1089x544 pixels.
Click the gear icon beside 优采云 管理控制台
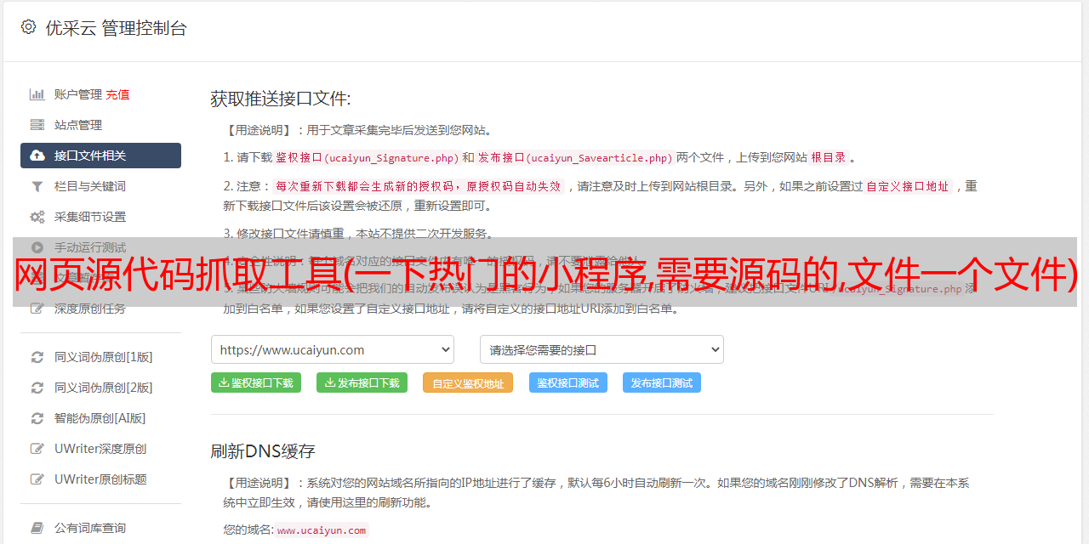tap(28, 27)
